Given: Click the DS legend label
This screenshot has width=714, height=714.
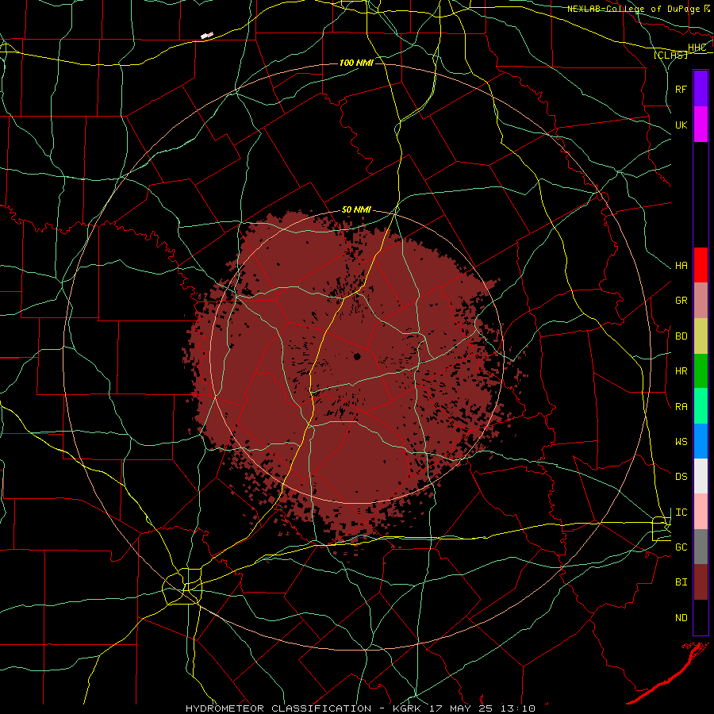Looking at the screenshot, I should tap(681, 477).
